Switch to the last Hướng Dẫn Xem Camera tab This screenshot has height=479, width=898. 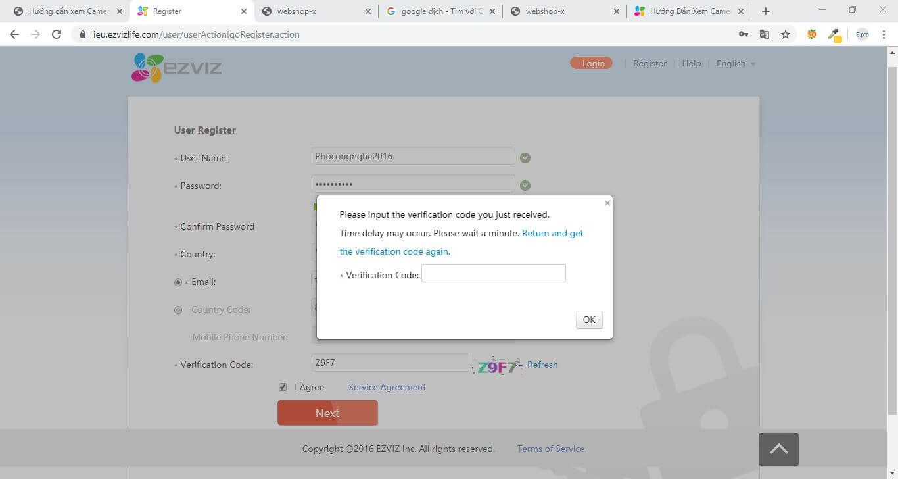[x=689, y=11]
